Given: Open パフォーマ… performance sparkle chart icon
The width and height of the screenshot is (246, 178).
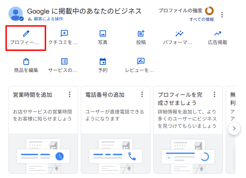Looking at the screenshot, I should coord(179,33).
